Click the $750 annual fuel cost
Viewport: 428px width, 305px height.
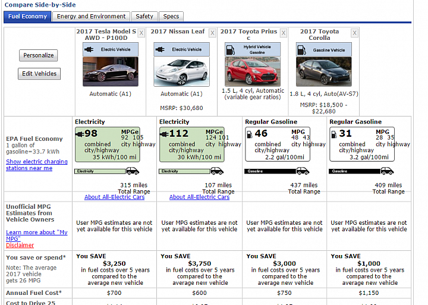pyautogui.click(x=284, y=293)
